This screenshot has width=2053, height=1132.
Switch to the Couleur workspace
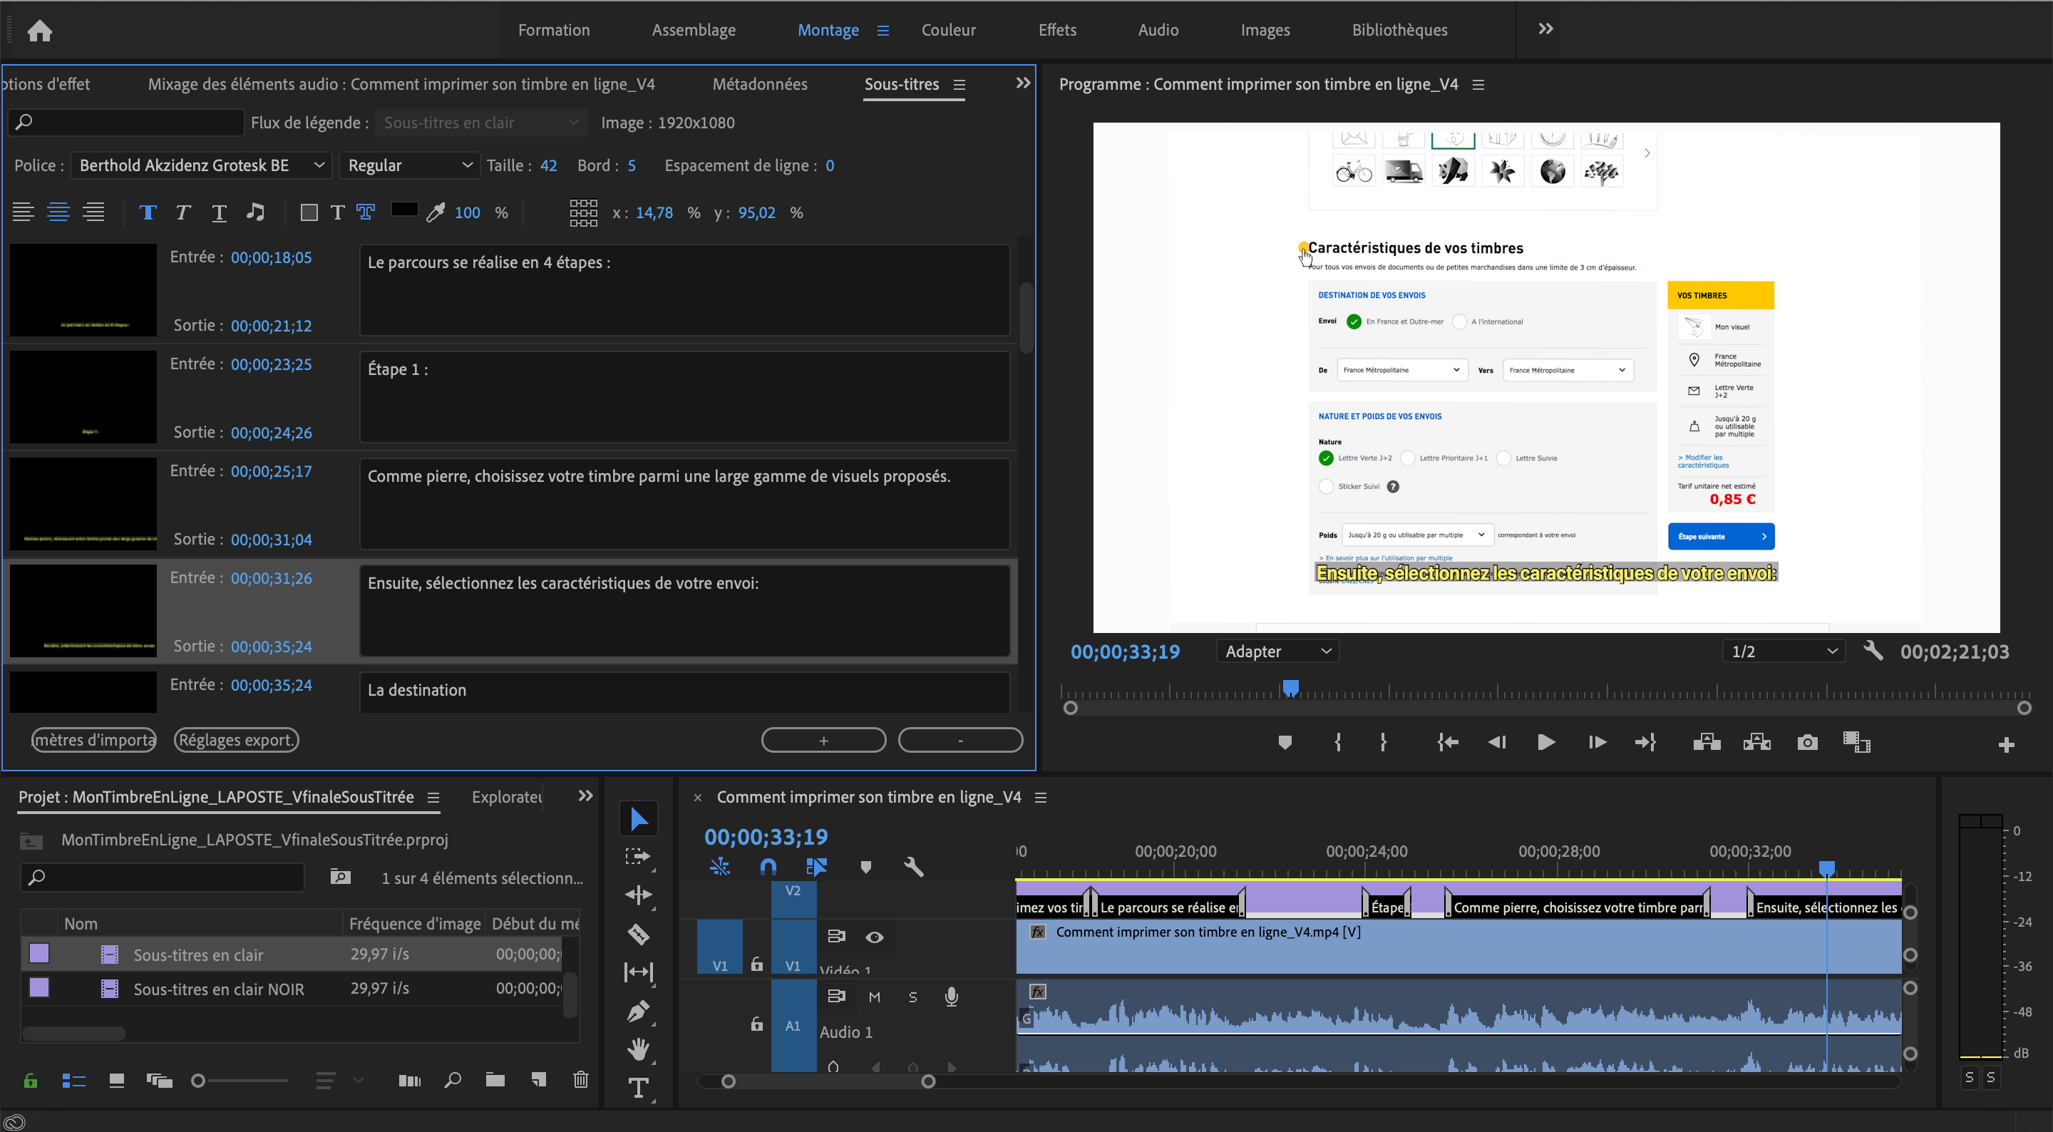pos(947,30)
